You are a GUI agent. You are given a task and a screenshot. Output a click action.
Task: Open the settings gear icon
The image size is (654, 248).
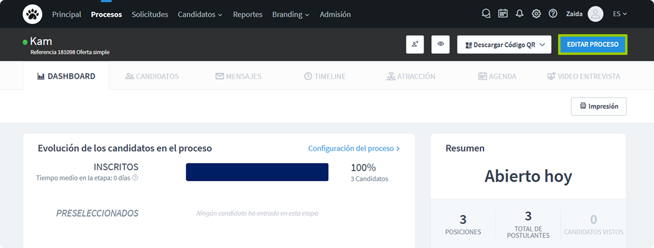(536, 14)
